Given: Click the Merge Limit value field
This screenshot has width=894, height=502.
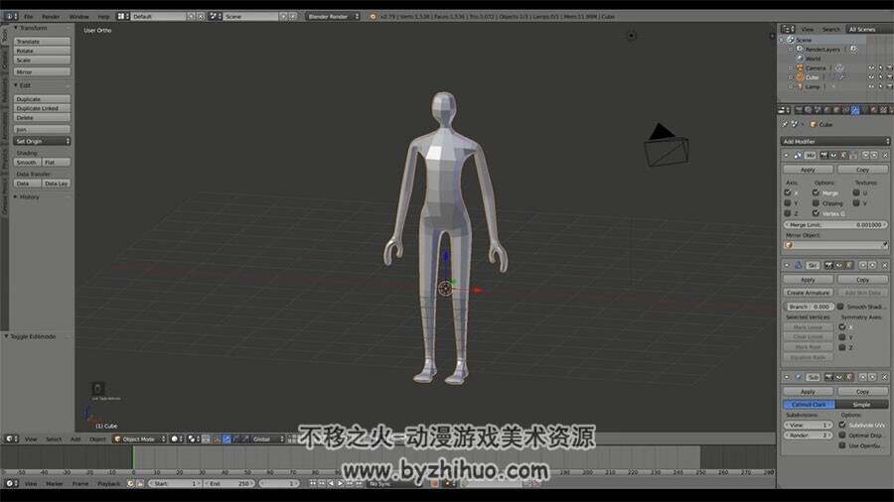Looking at the screenshot, I should [x=835, y=225].
